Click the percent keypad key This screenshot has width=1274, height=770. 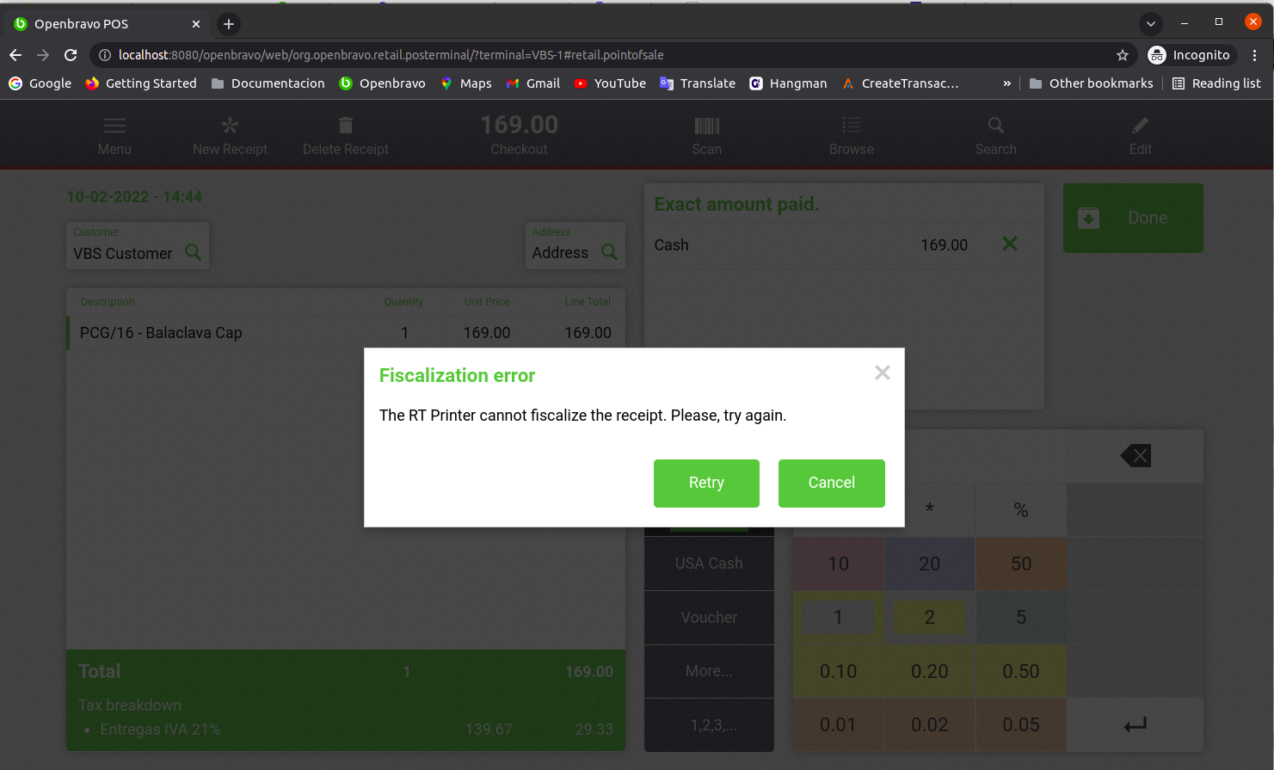tap(1021, 509)
